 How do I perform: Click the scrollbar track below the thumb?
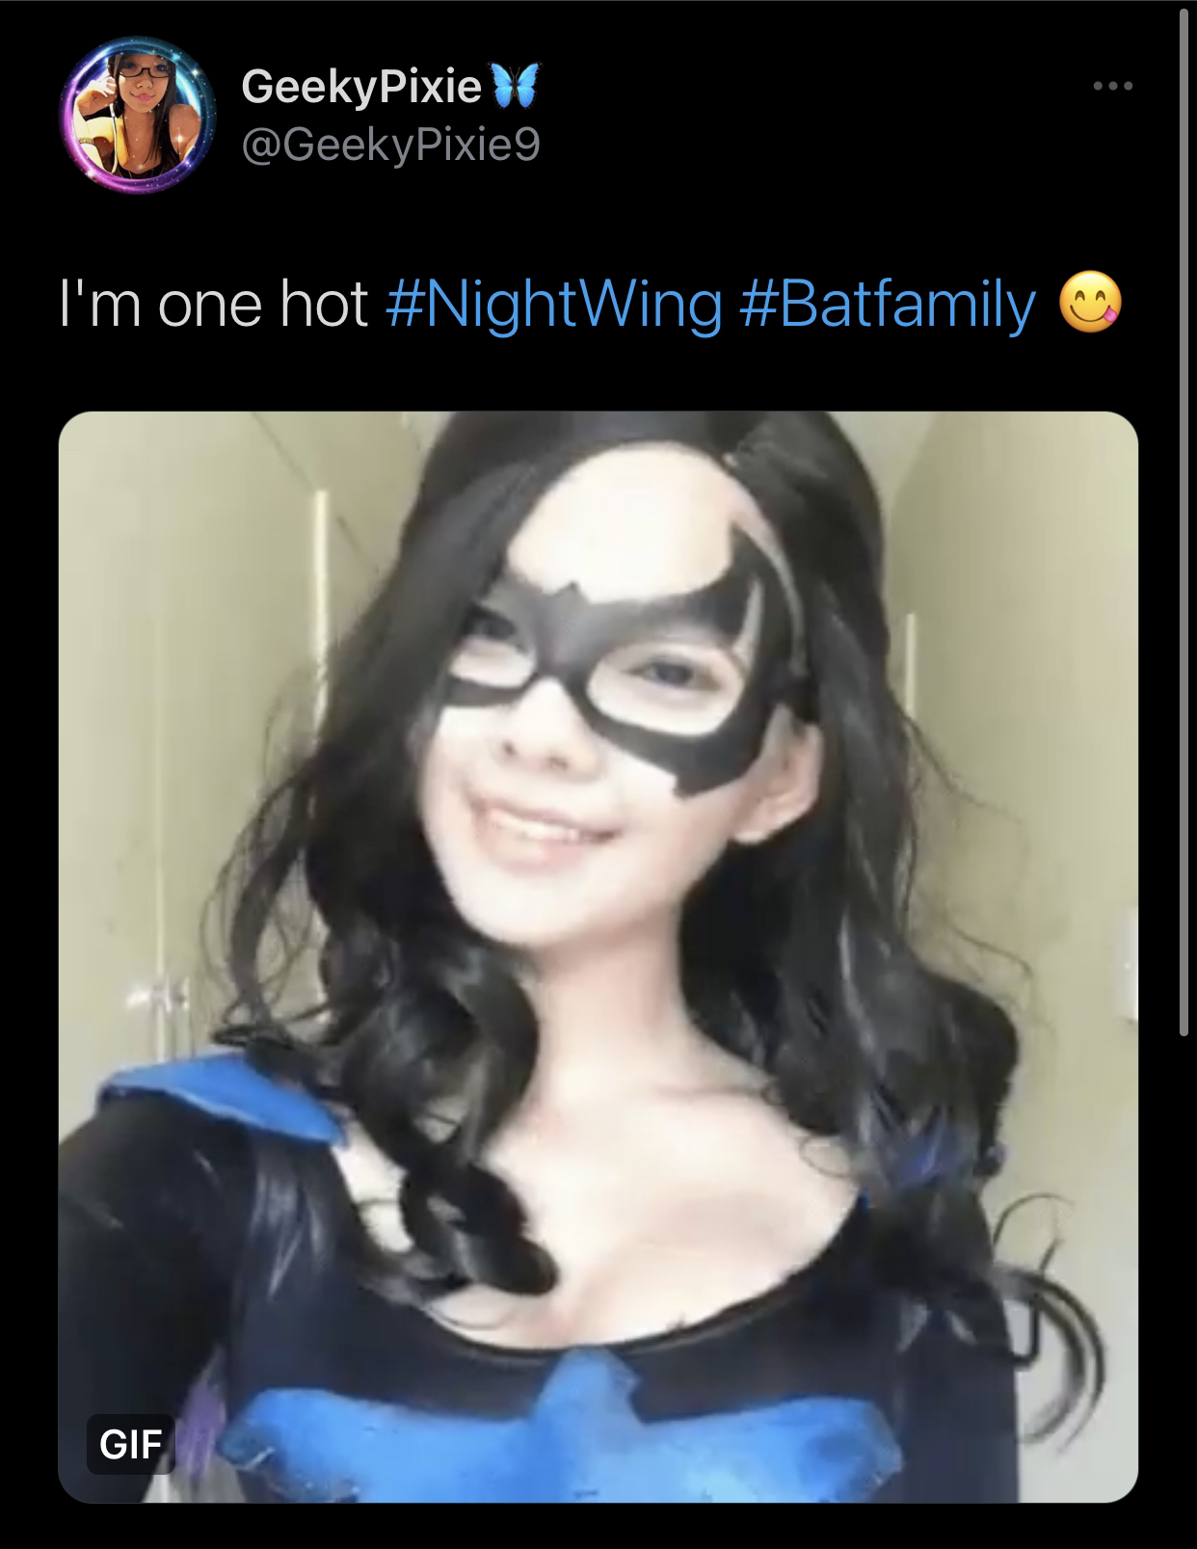1183,1292
